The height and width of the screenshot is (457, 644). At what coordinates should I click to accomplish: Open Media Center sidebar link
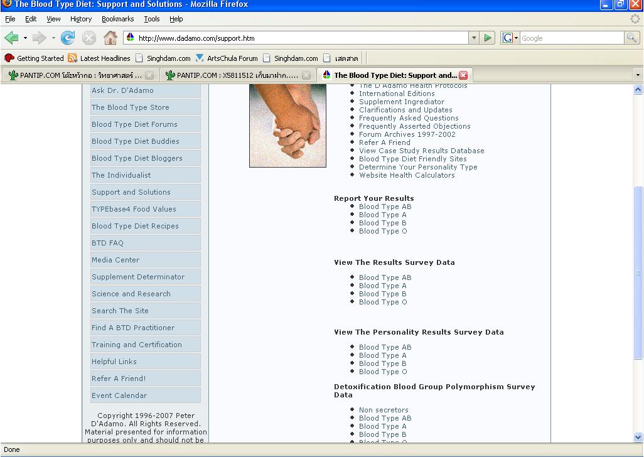pyautogui.click(x=146, y=260)
